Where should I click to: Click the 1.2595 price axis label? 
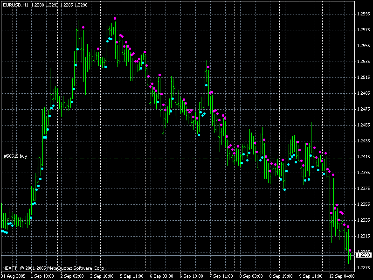[363, 14]
